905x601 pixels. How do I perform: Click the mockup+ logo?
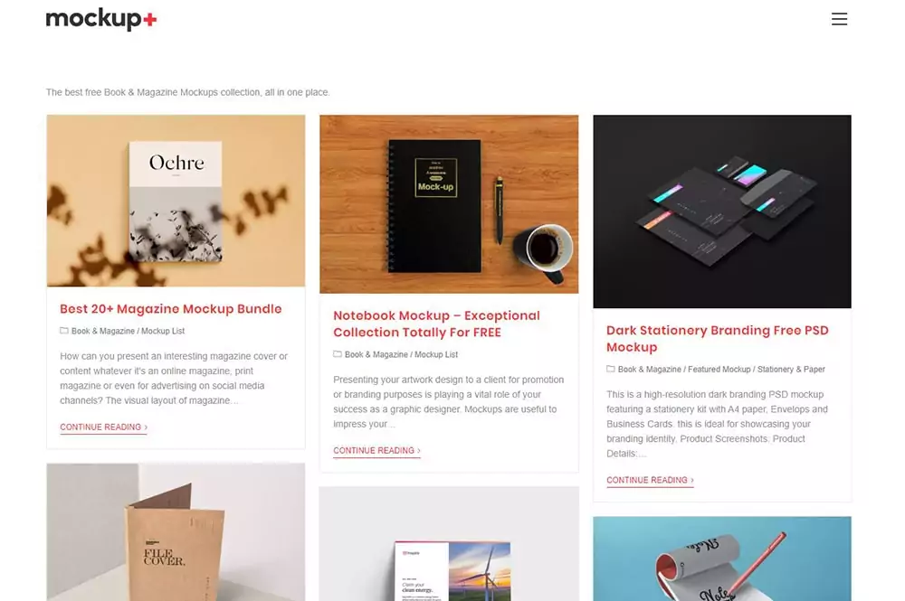(x=101, y=19)
